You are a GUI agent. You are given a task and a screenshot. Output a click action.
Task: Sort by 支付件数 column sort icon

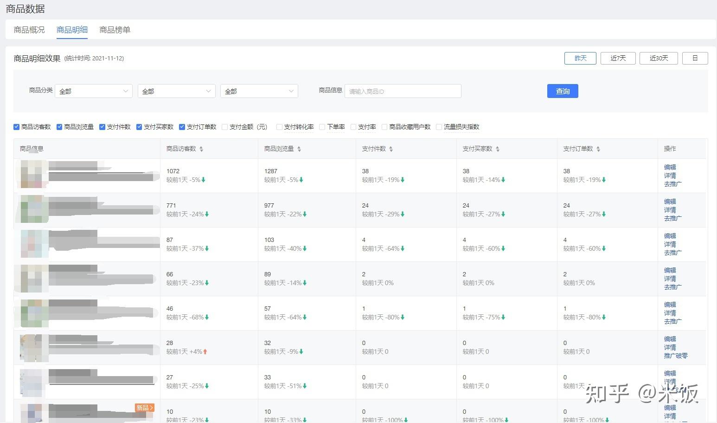[391, 149]
